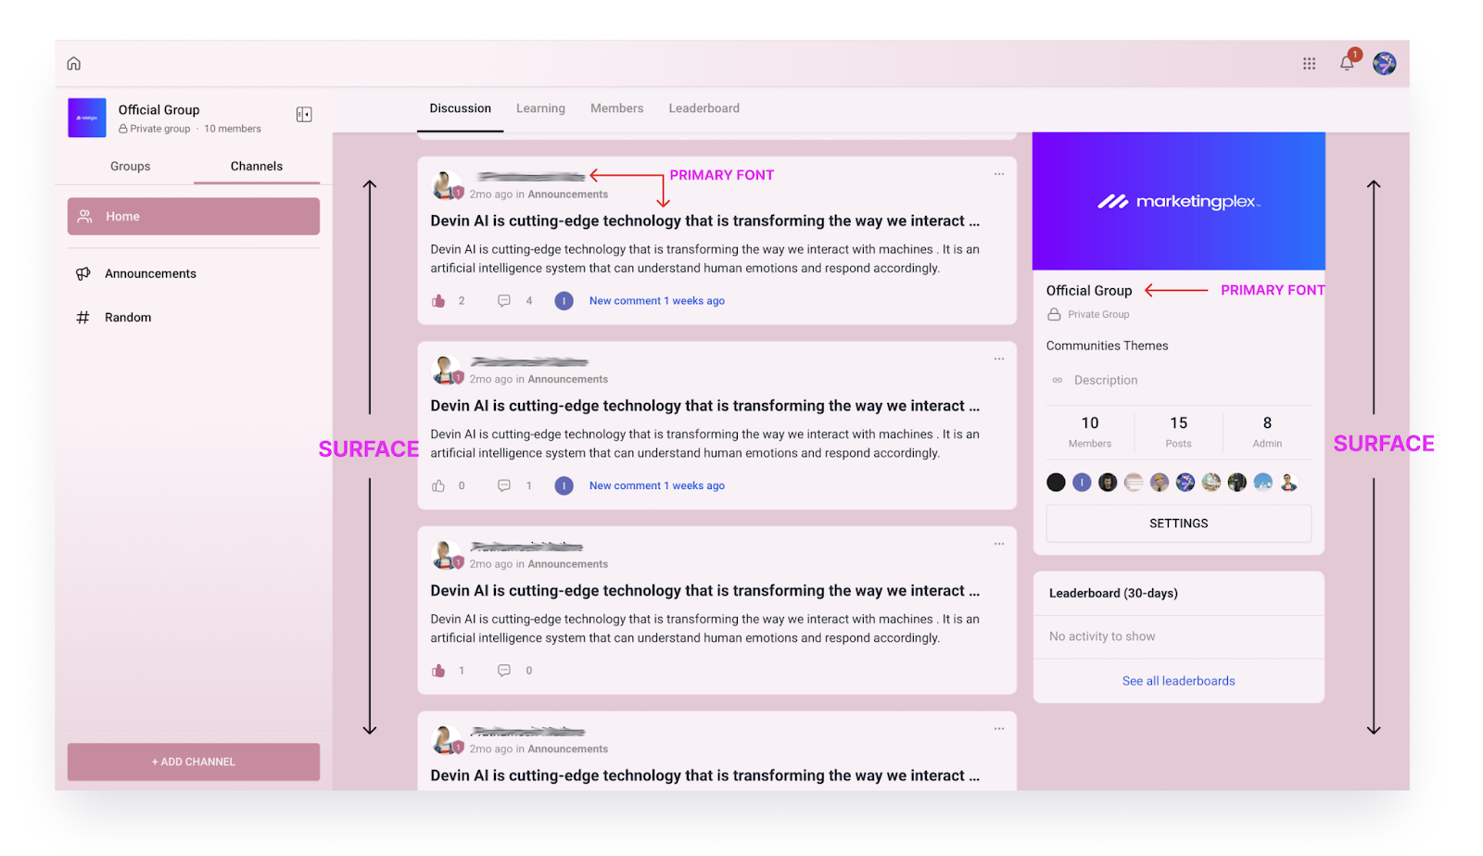Click the marketingplex banner image
Image resolution: width=1483 pixels, height=856 pixels.
pyautogui.click(x=1179, y=201)
